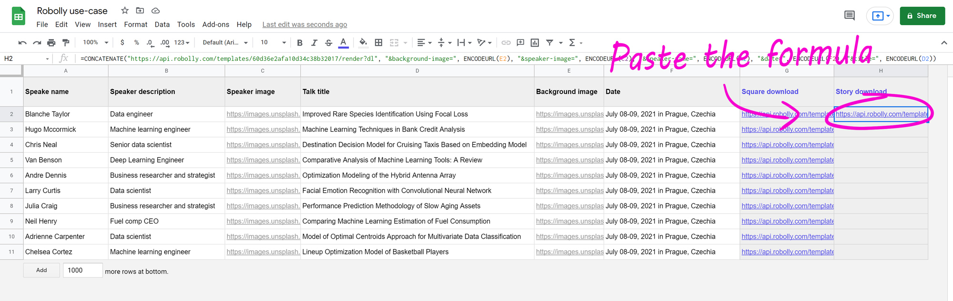The image size is (953, 301).
Task: Open comment history icon next to Share
Action: [x=849, y=16]
